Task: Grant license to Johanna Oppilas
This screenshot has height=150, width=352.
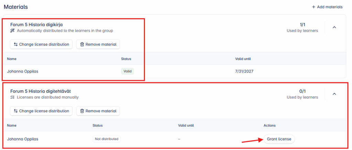Action: (x=279, y=139)
